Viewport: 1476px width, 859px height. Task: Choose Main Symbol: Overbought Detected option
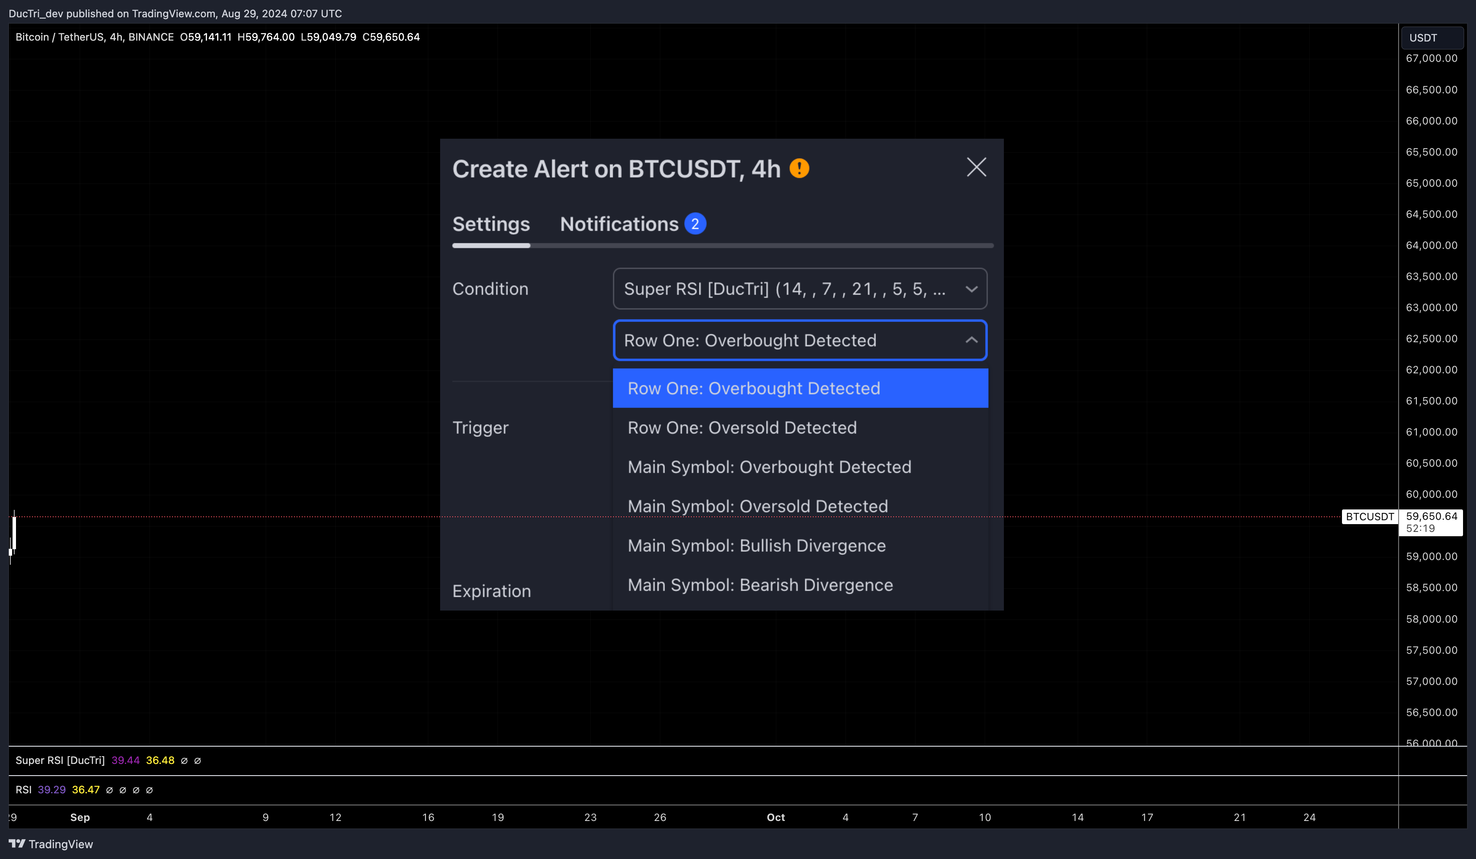[x=800, y=467]
